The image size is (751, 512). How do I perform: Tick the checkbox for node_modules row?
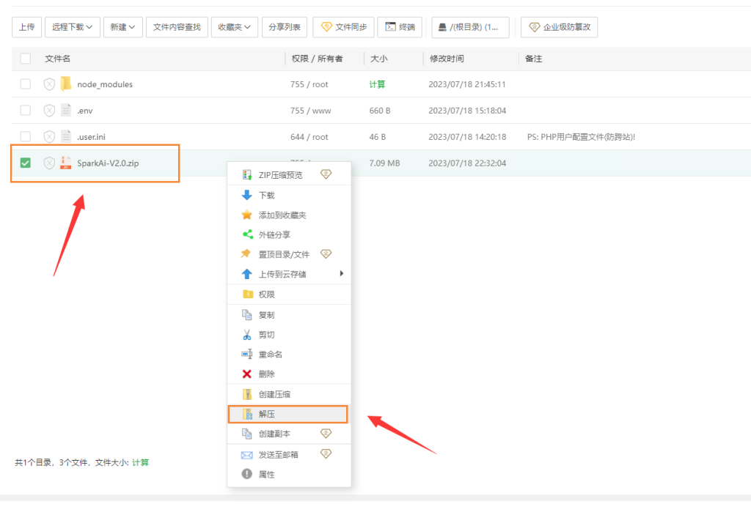26,84
